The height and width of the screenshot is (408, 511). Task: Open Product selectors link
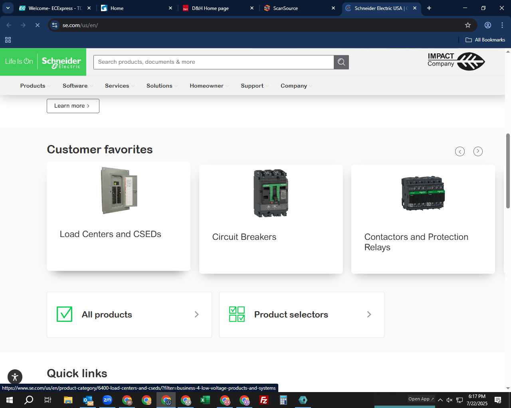302,315
